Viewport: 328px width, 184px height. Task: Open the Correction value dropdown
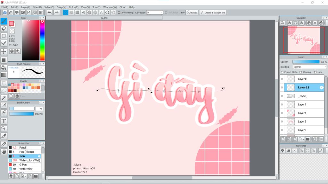tap(161, 12)
